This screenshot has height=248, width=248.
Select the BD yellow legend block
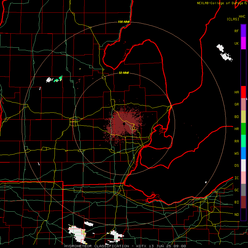tap(243, 117)
